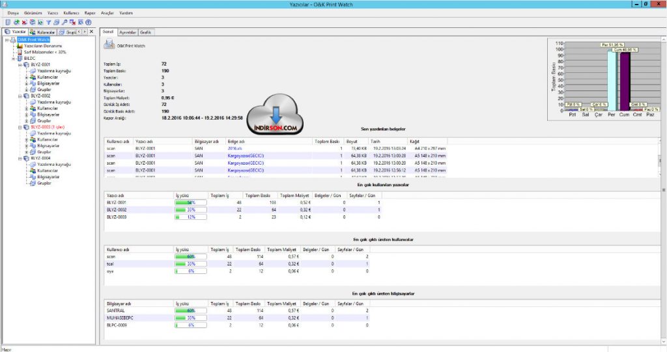Click BLYZ-0002 row in printers table
The image size is (667, 352).
pyautogui.click(x=244, y=210)
